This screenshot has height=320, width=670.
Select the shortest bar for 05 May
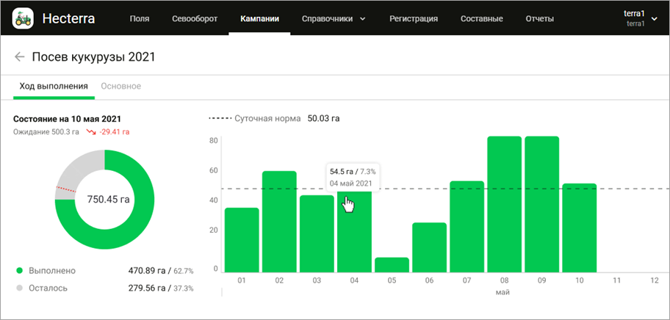(392, 266)
